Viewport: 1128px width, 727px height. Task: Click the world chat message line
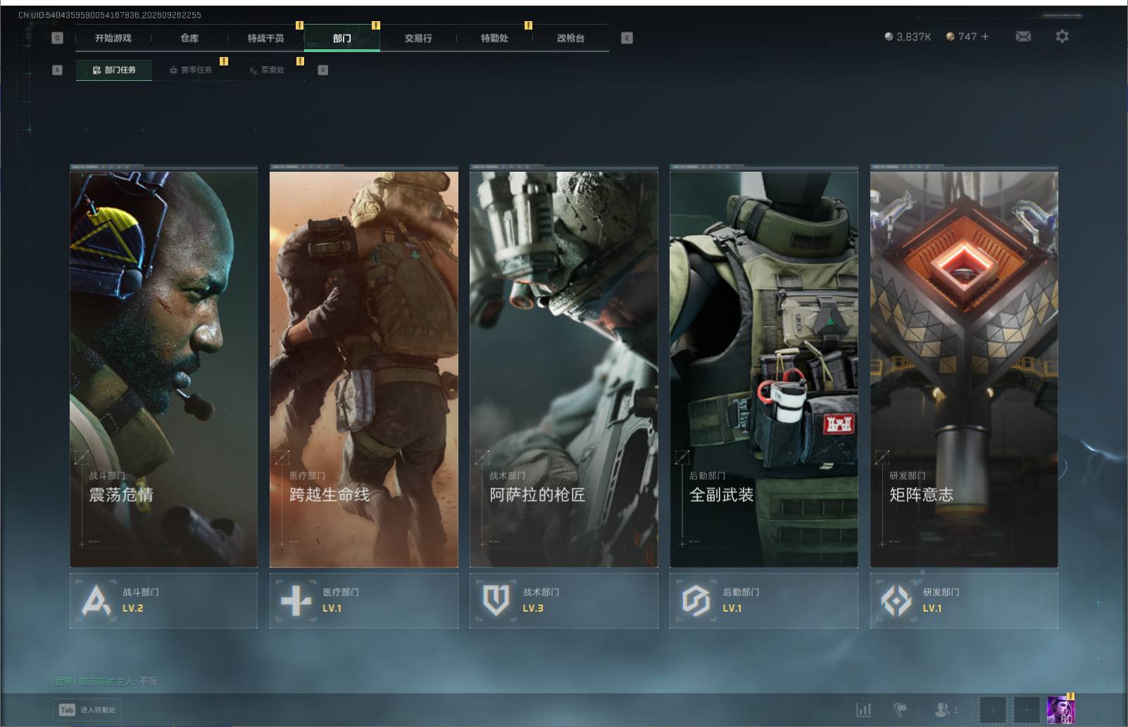pyautogui.click(x=105, y=681)
